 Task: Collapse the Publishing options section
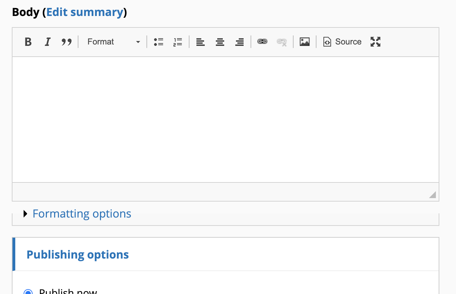77,254
